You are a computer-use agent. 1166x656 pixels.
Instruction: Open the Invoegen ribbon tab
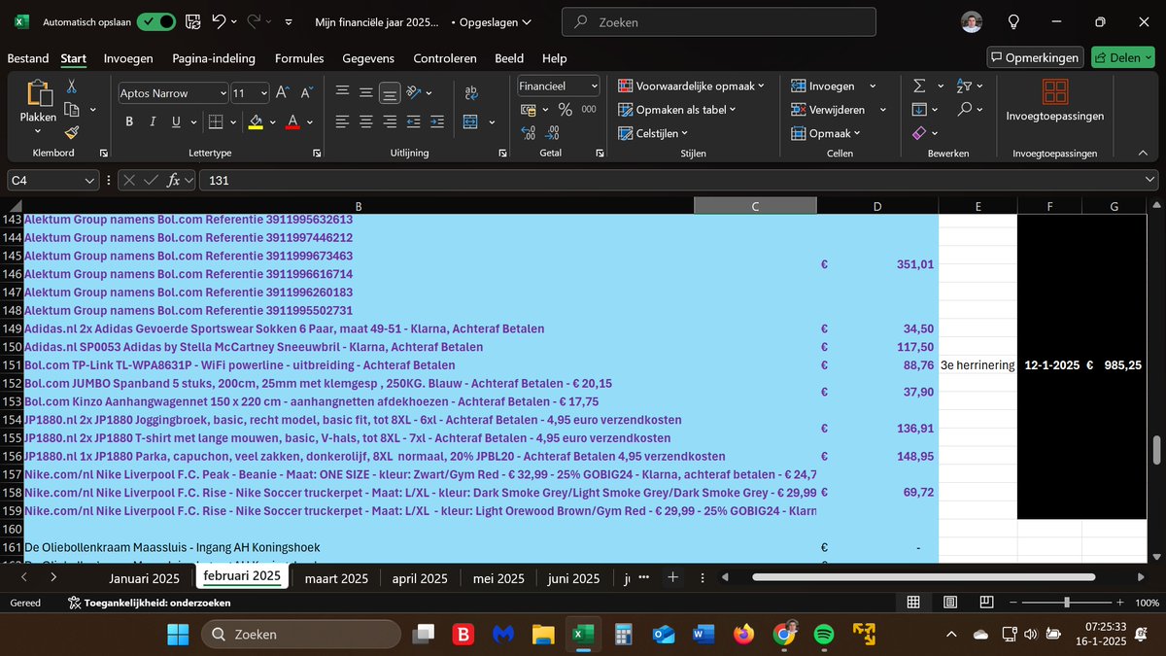tap(128, 58)
